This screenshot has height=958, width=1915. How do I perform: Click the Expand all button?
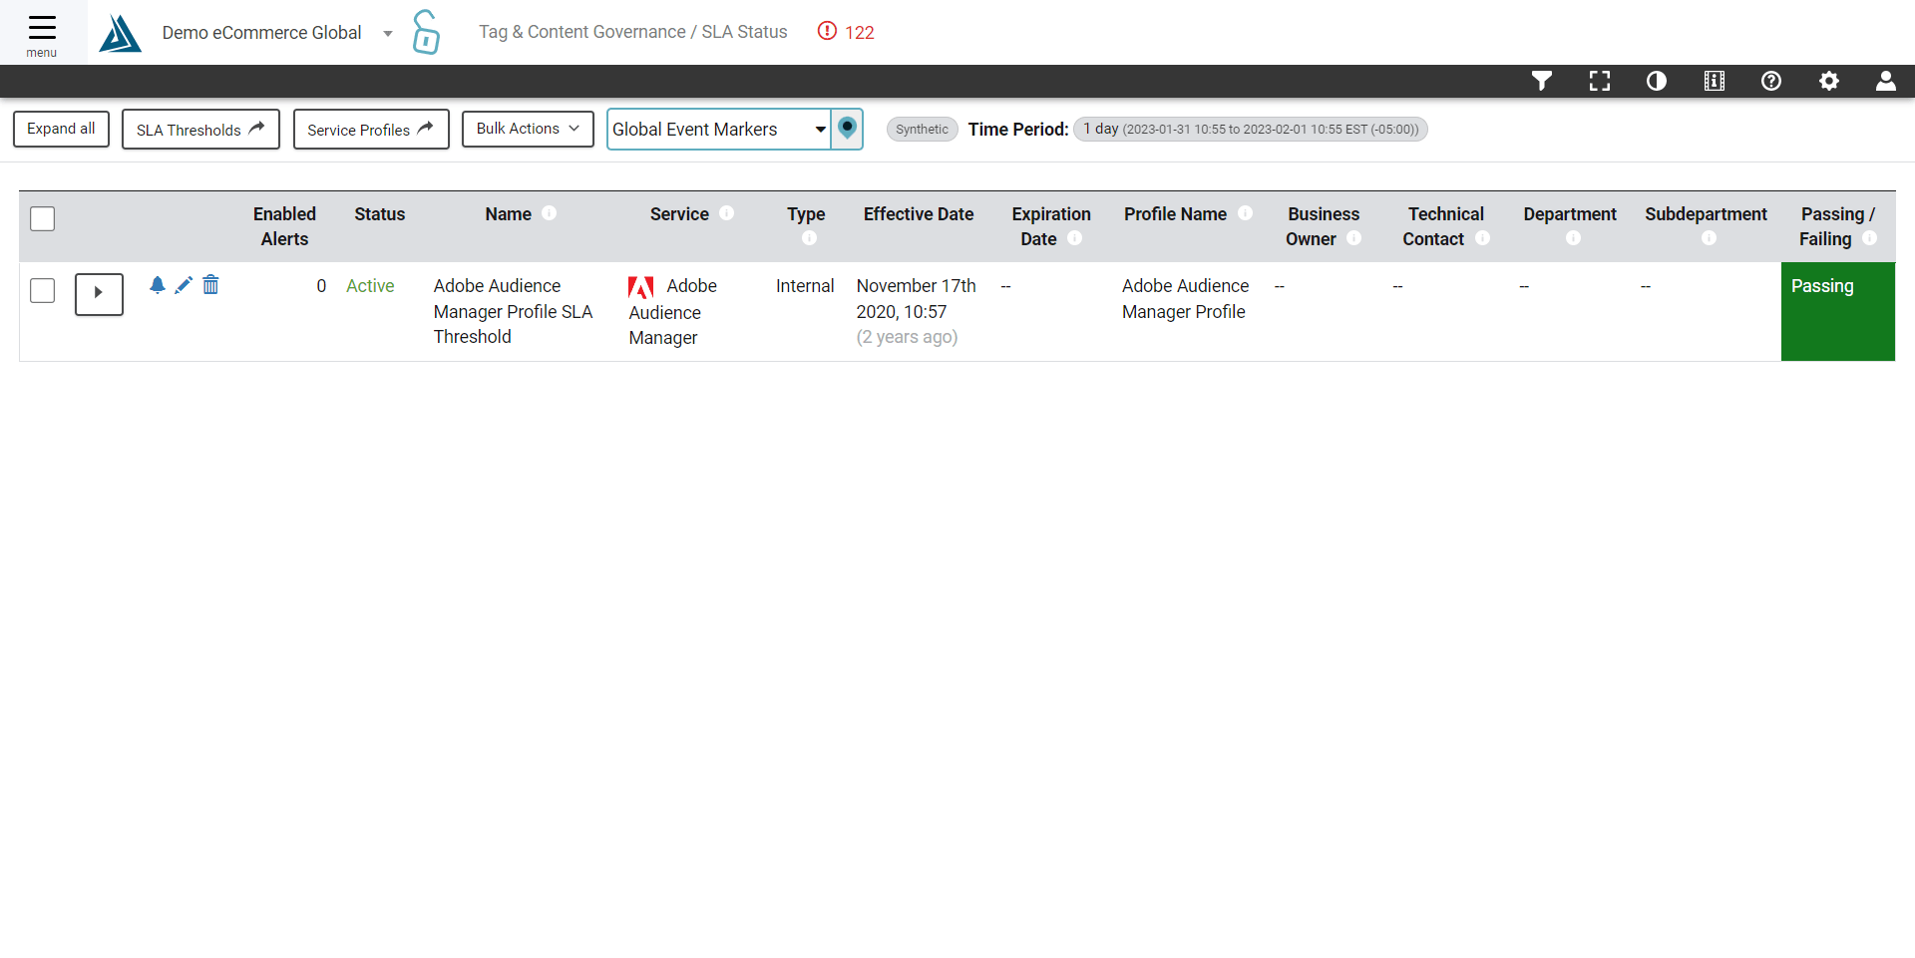61,129
